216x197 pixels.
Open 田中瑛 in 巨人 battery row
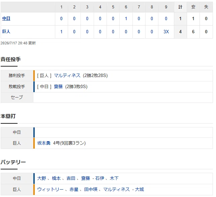[91, 190]
